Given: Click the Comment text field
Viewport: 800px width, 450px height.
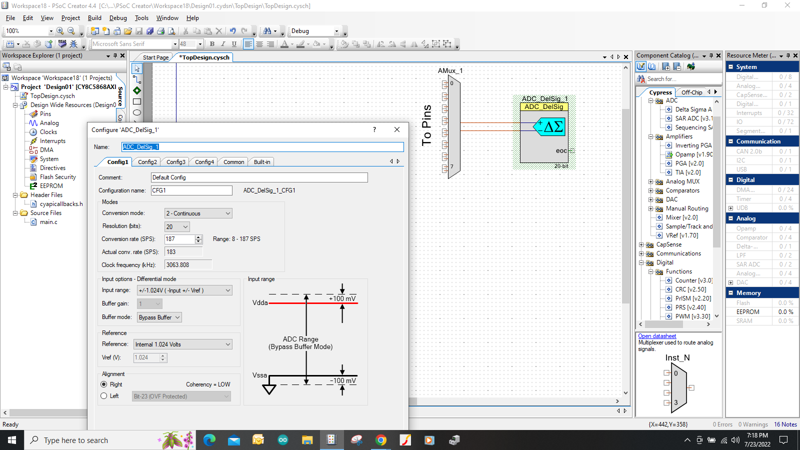Looking at the screenshot, I should tap(259, 177).
